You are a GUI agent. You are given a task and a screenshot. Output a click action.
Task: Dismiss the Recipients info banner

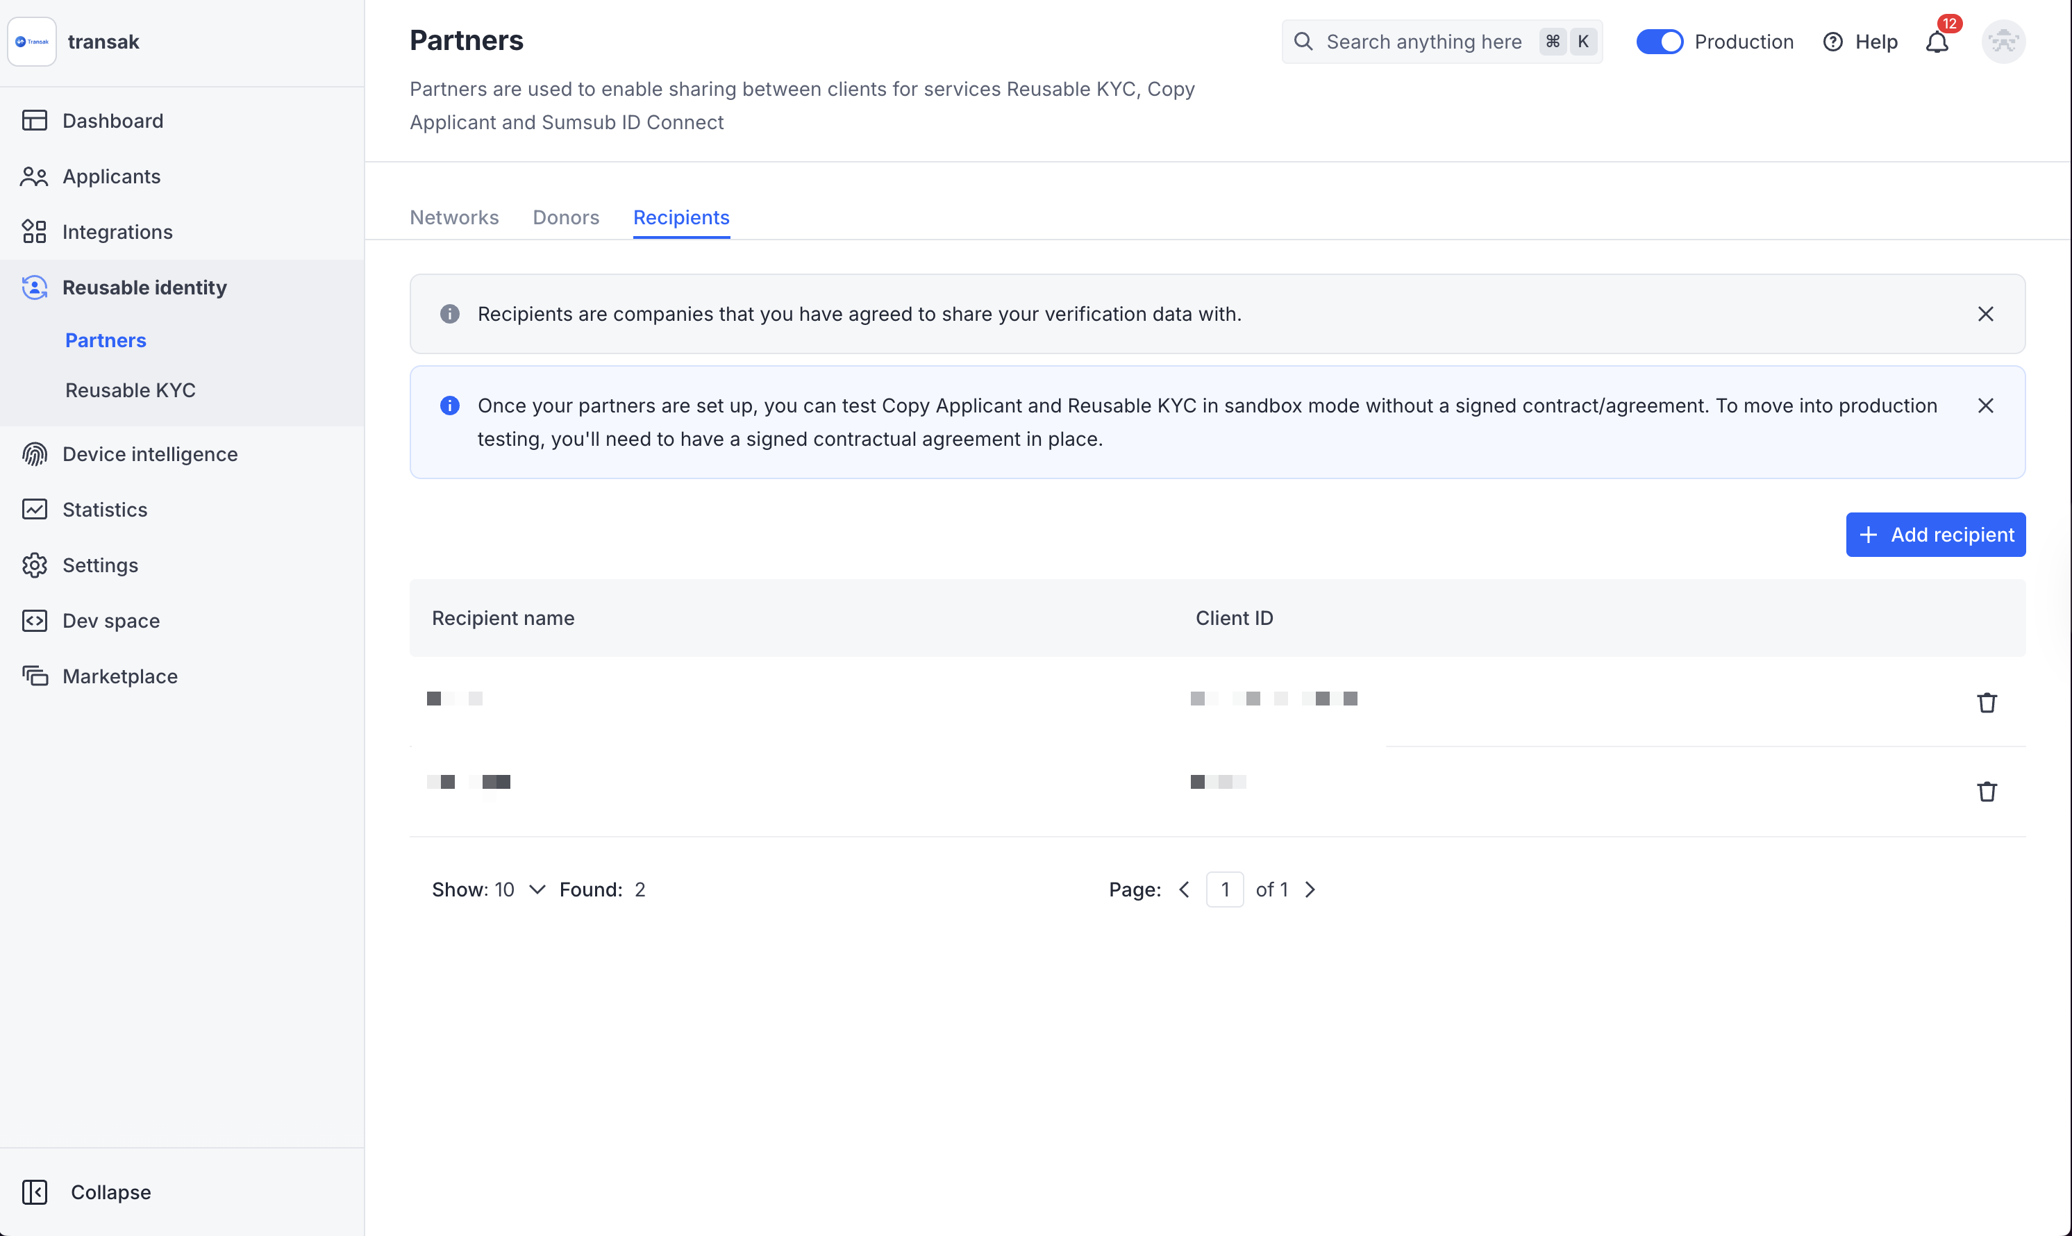pos(1985,314)
